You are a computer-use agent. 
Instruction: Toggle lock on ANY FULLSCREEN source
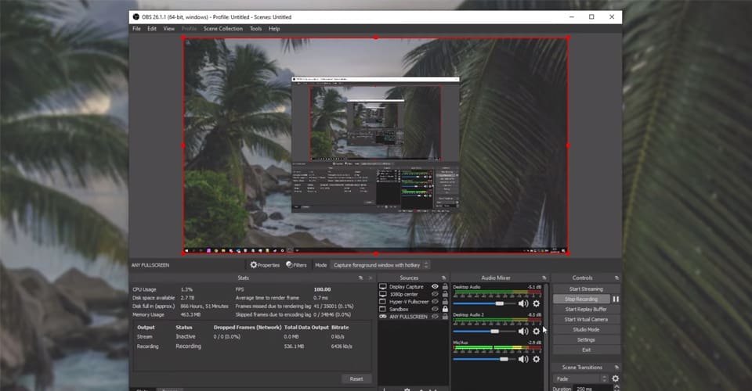pyautogui.click(x=445, y=317)
